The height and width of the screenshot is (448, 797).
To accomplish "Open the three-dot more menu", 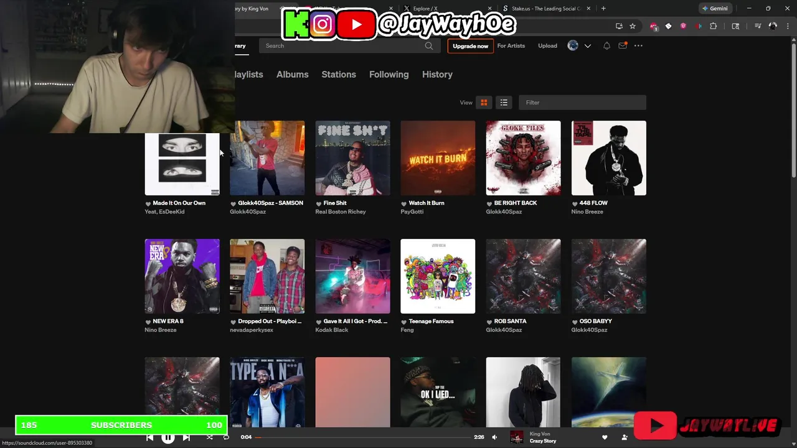I will tap(638, 45).
